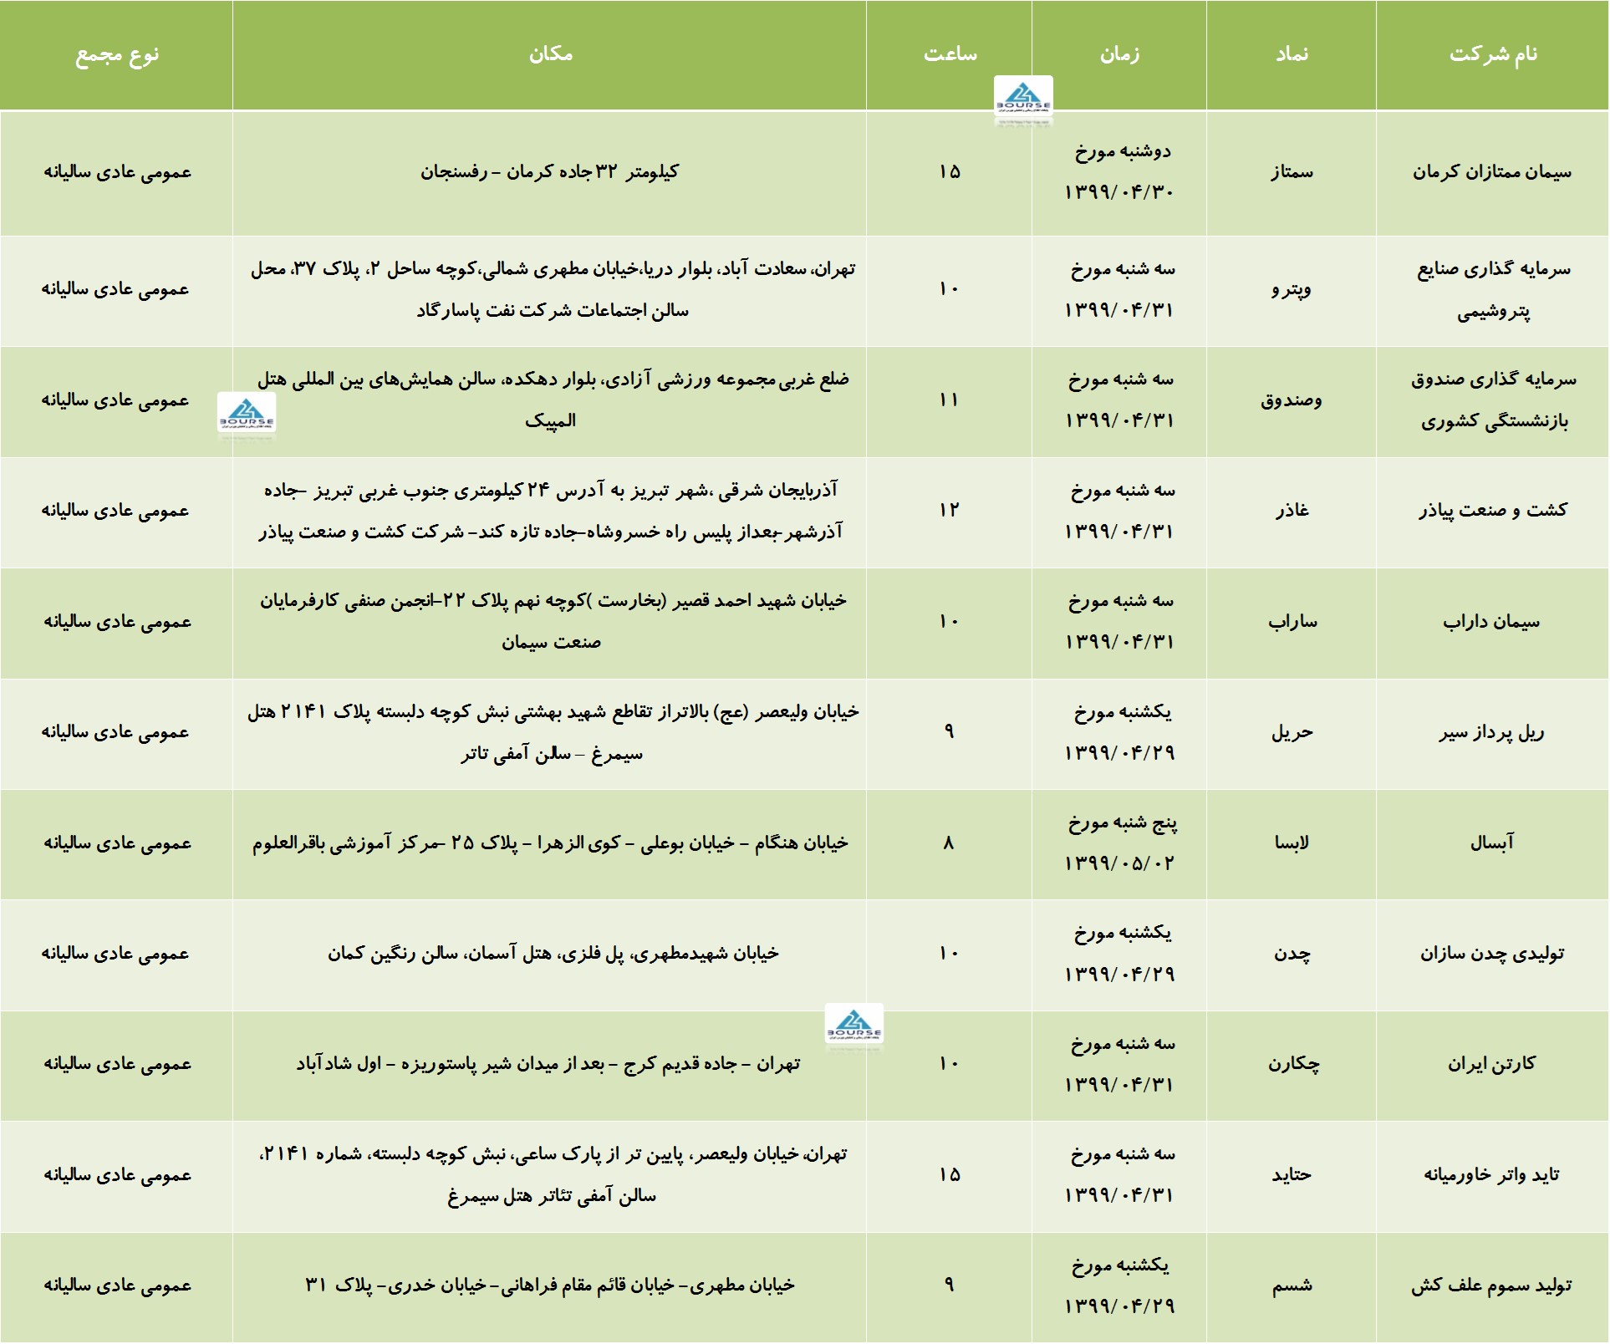Click date '۱۳۹۹/۰۴/۳۰' in سمتاز row
The image size is (1610, 1344).
(x=1119, y=192)
